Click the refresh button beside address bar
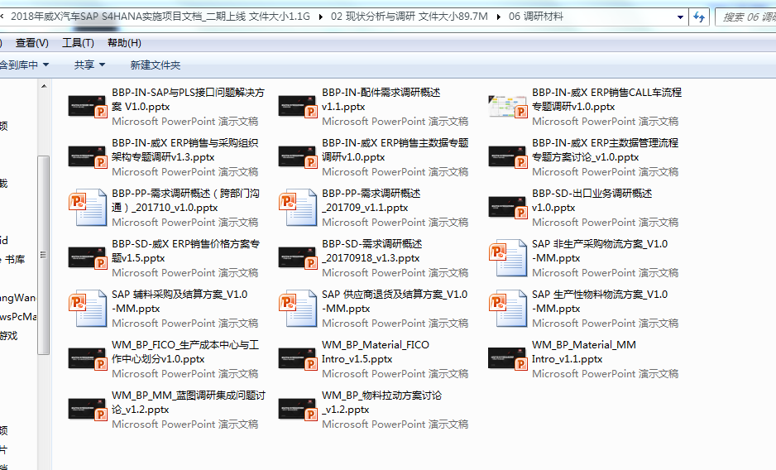Screen dimensions: 776x470 pyautogui.click(x=699, y=17)
